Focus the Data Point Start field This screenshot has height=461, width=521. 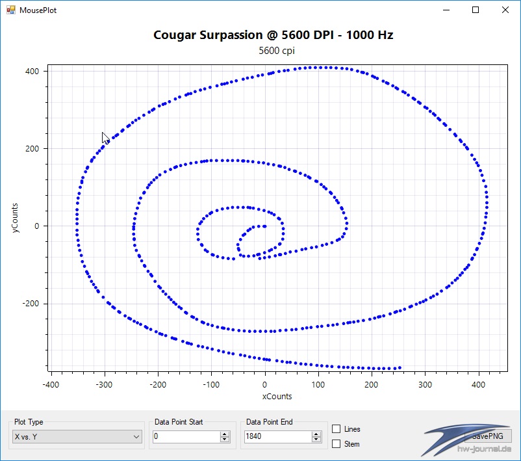(x=186, y=436)
